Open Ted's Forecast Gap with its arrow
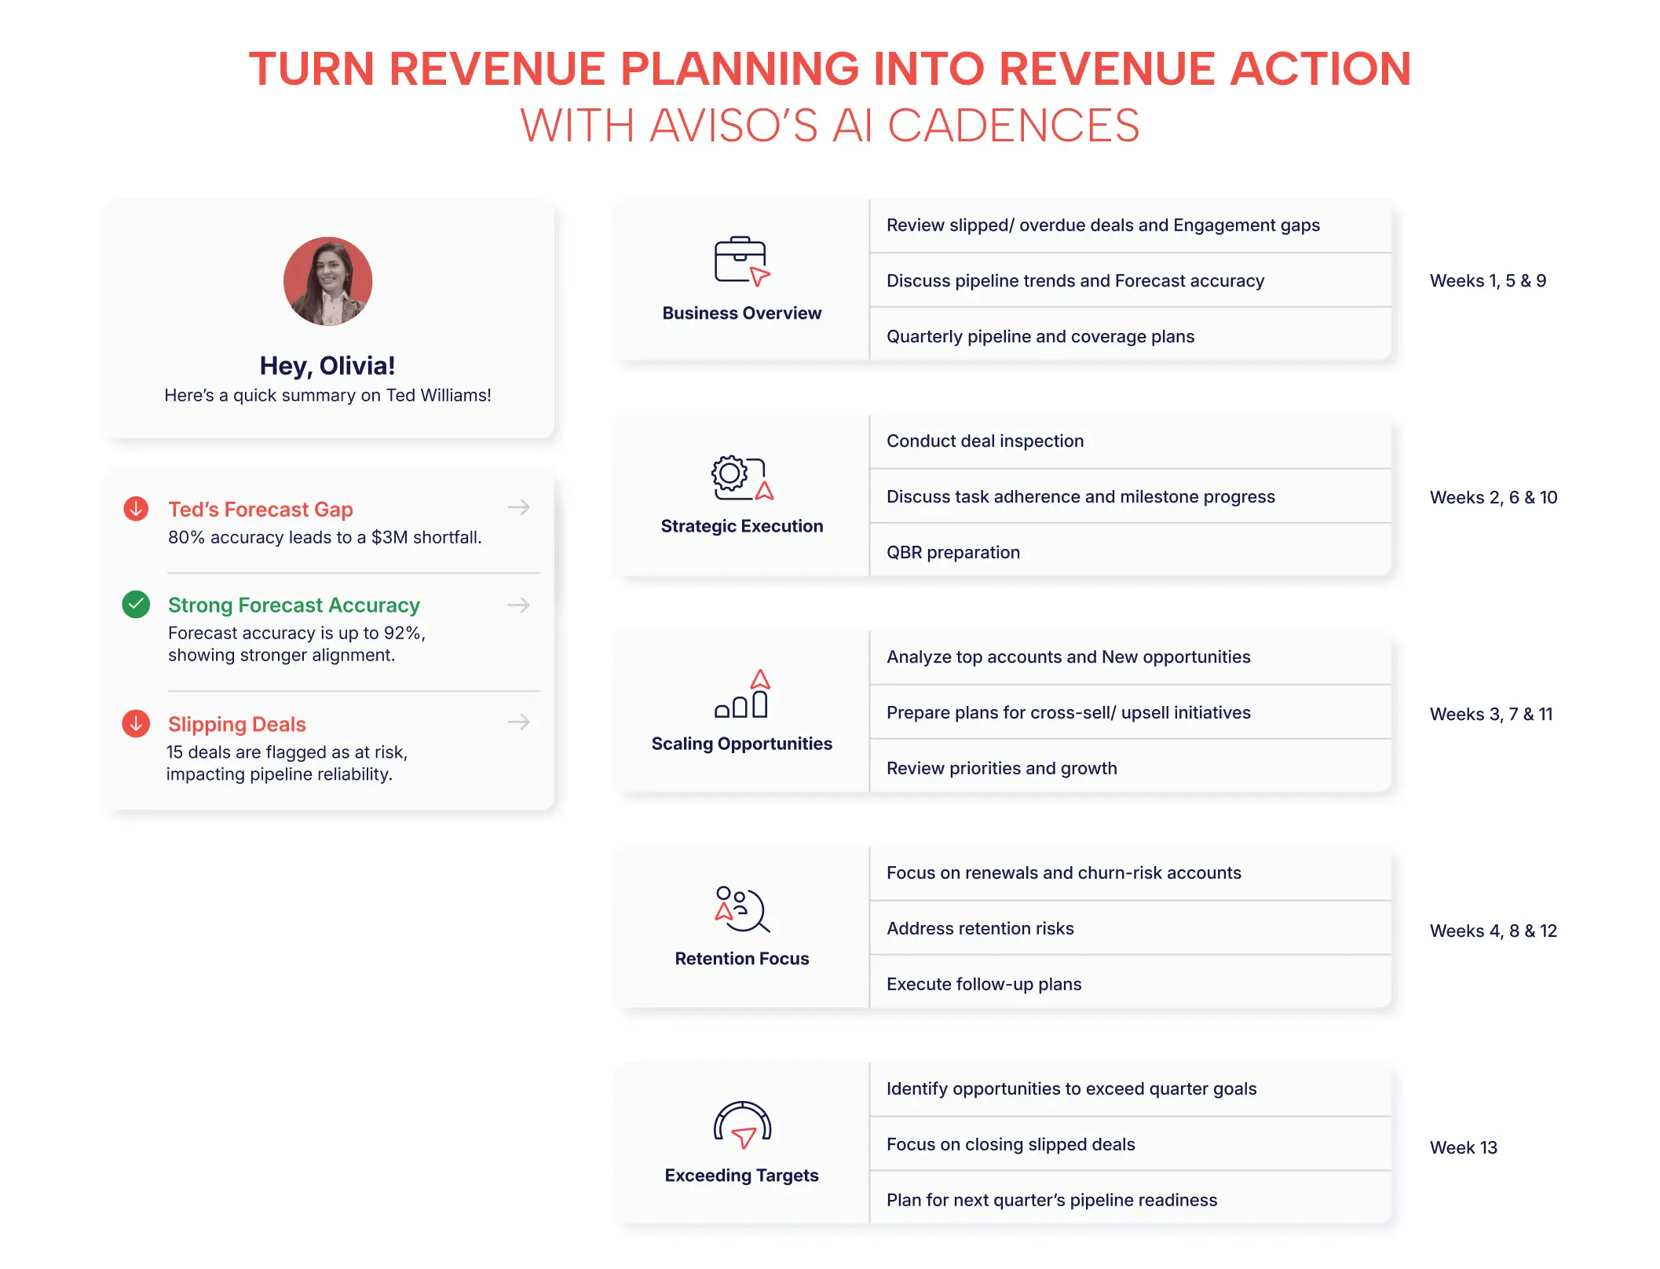Image resolution: width=1660 pixels, height=1269 pixels. coord(518,507)
